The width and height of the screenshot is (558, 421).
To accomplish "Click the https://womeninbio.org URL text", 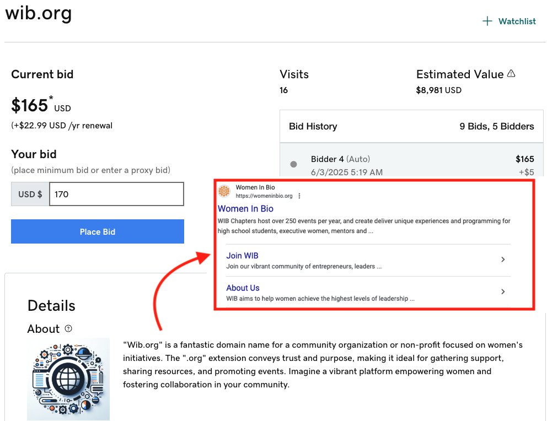I will [x=264, y=196].
